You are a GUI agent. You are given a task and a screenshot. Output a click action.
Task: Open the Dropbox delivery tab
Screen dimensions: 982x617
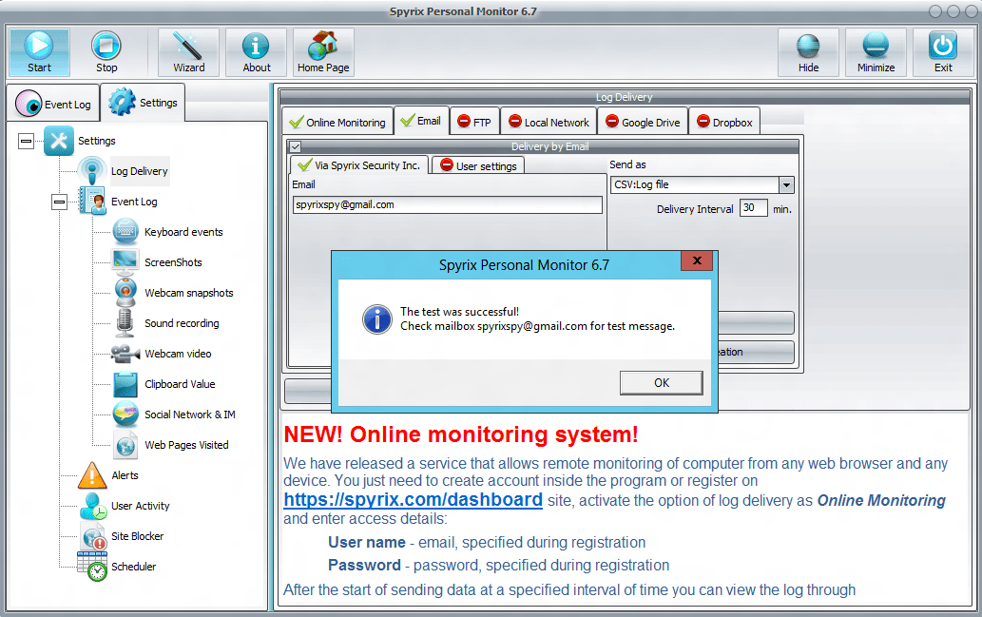click(x=724, y=122)
